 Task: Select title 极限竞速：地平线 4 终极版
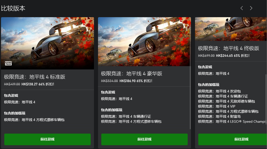click(229, 48)
